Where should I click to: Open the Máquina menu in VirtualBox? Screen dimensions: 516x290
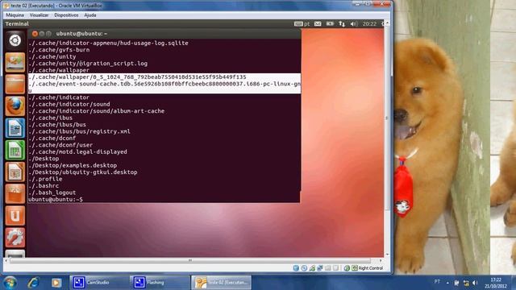coord(15,15)
